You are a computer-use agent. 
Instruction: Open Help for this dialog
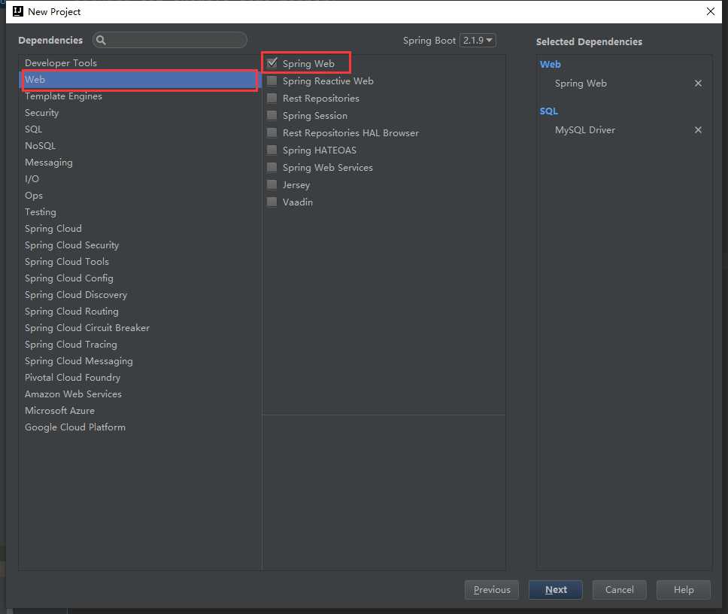point(684,590)
